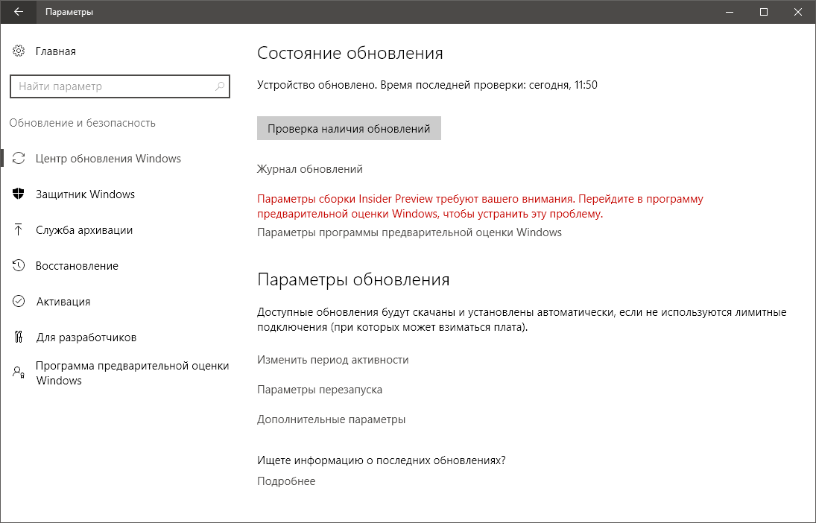Click the Служба архивации upload arrow icon
This screenshot has width=816, height=523.
[x=19, y=230]
